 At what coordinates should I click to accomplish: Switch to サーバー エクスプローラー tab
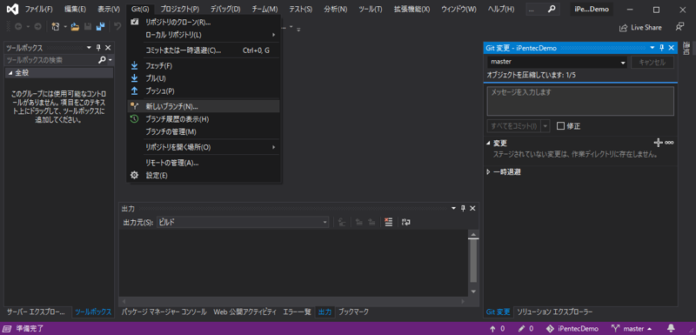[x=36, y=312]
